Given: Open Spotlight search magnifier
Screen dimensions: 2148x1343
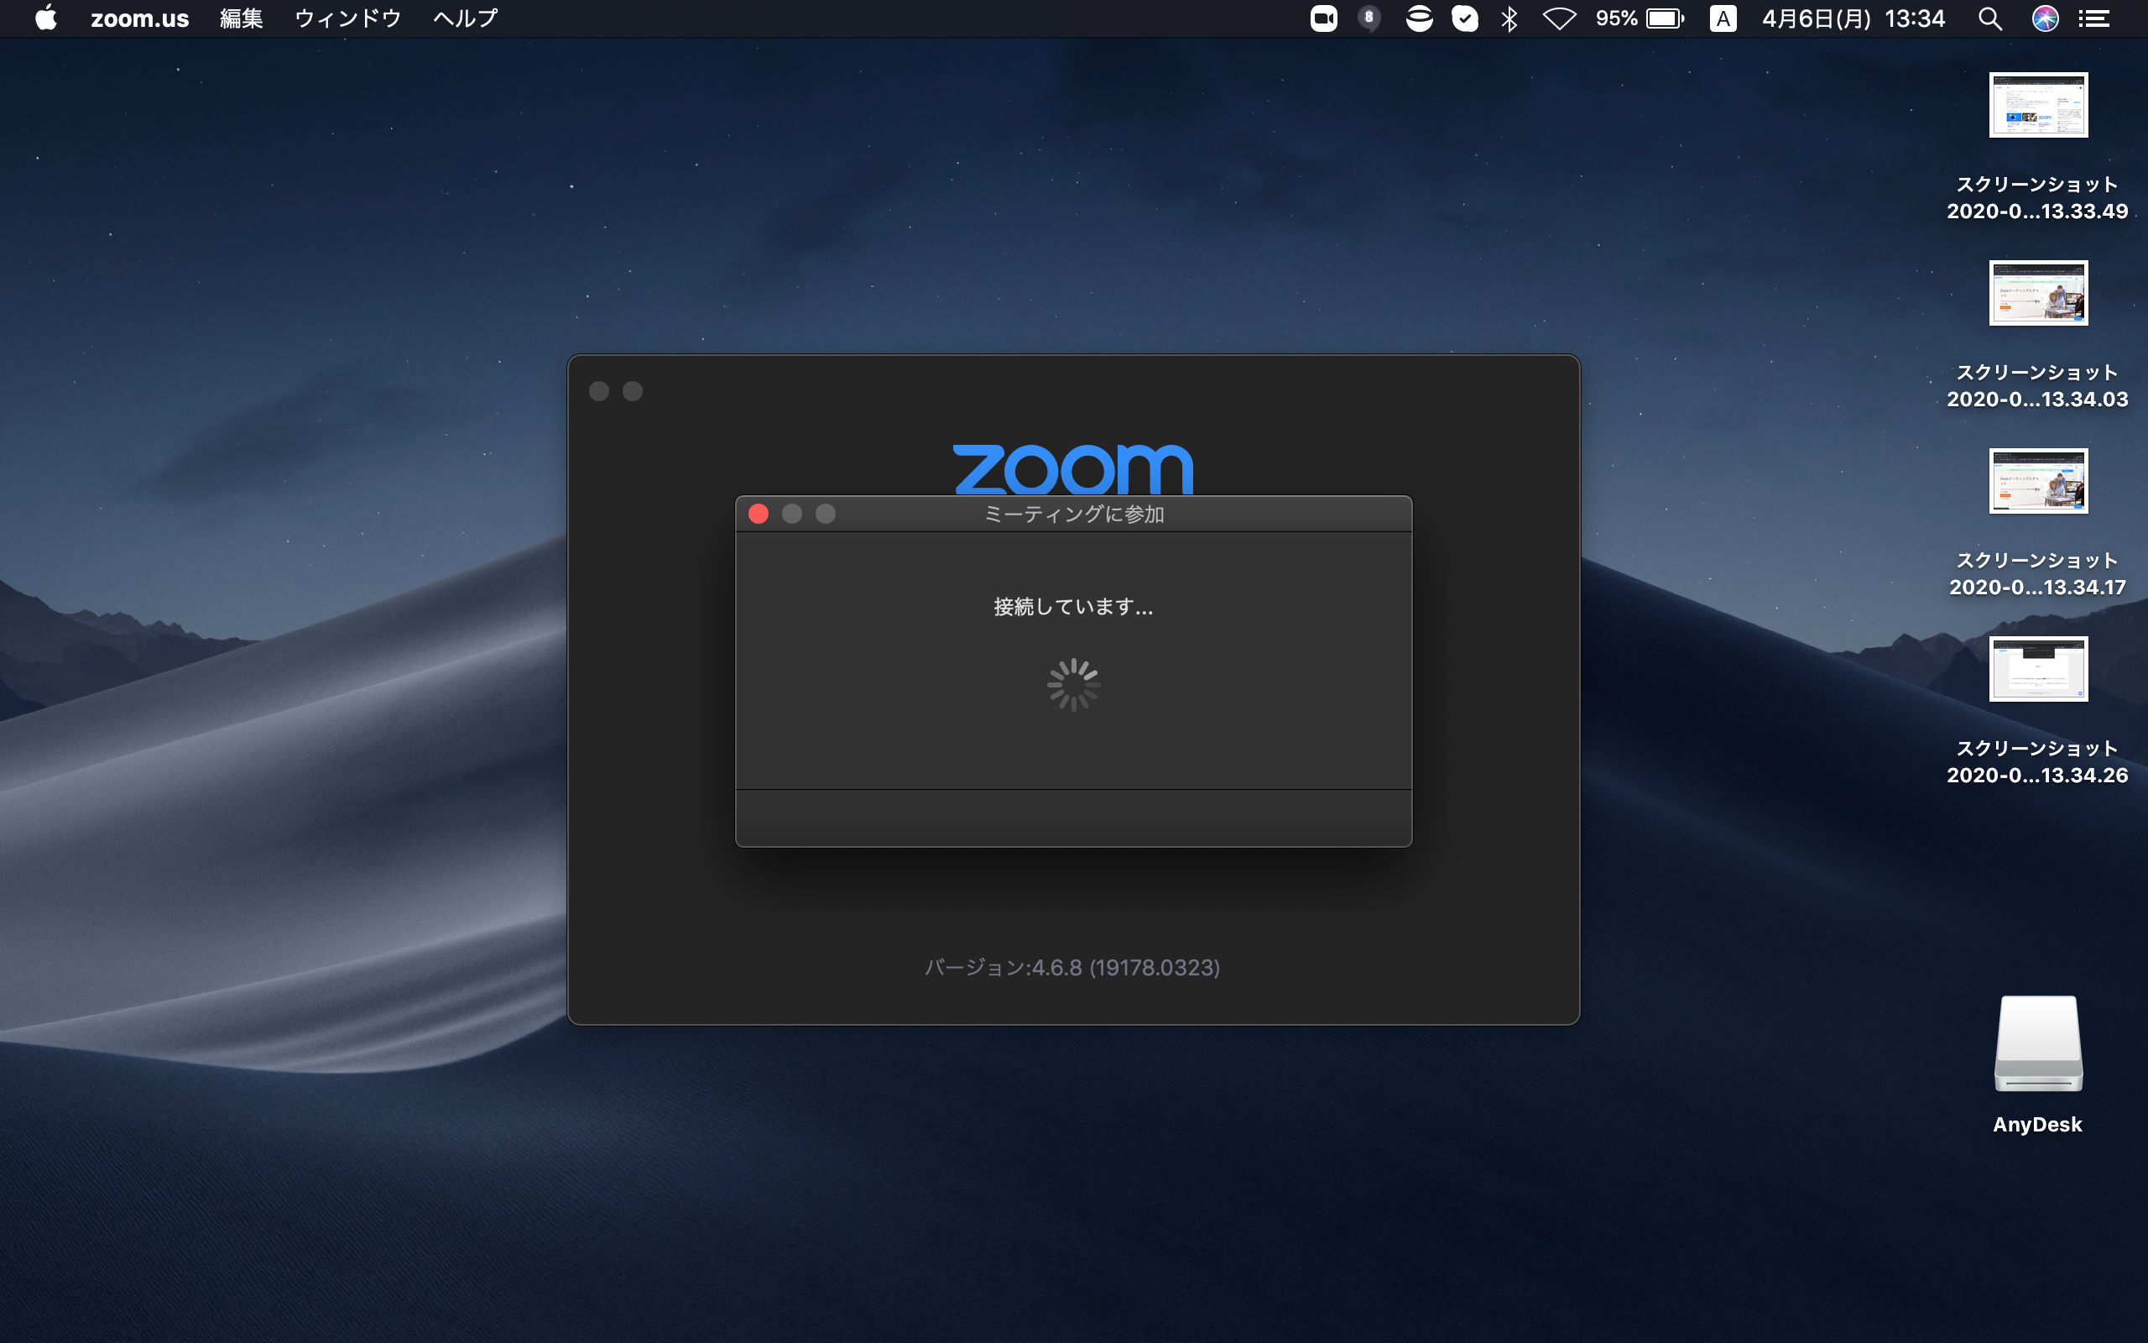Looking at the screenshot, I should 1990,18.
